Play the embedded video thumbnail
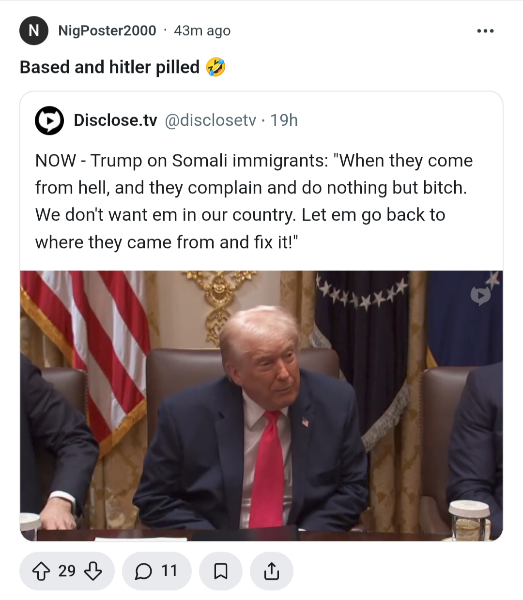The height and width of the screenshot is (600, 523). point(261,405)
